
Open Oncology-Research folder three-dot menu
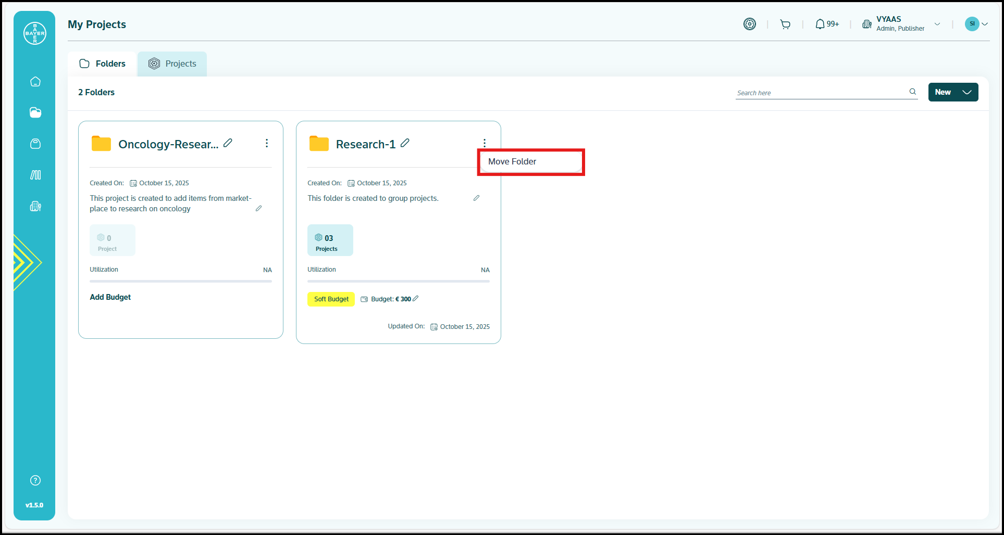(x=267, y=143)
